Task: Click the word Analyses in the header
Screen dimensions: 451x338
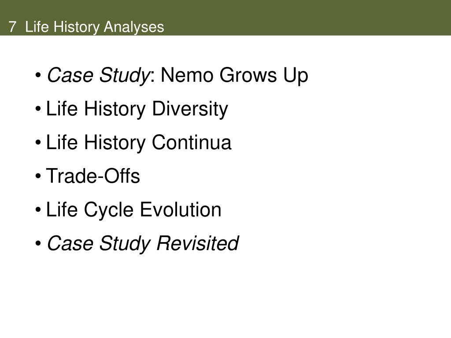Action: tap(134, 28)
